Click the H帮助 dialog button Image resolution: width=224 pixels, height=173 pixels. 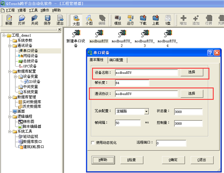(x=103, y=160)
